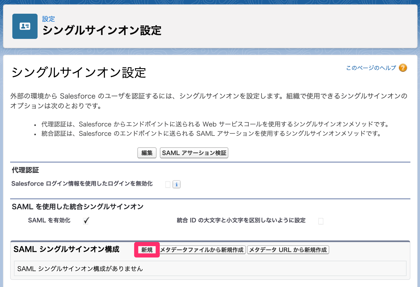Toggle the 統合 ID case-insensitive checkbox

pyautogui.click(x=321, y=221)
